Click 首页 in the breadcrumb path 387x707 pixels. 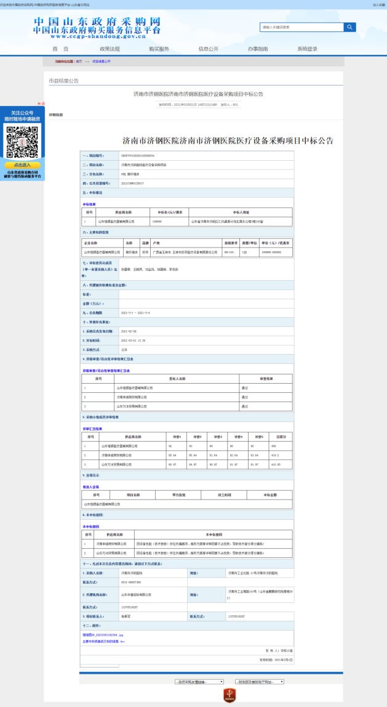click(x=79, y=62)
